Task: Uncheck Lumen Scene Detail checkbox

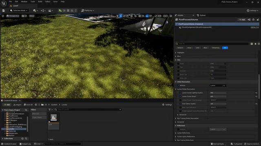Action: (x=180, y=97)
